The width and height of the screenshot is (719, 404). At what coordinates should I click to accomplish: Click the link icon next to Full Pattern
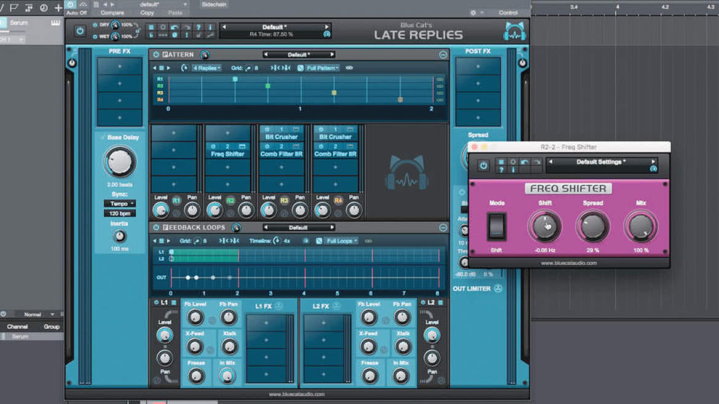point(350,68)
